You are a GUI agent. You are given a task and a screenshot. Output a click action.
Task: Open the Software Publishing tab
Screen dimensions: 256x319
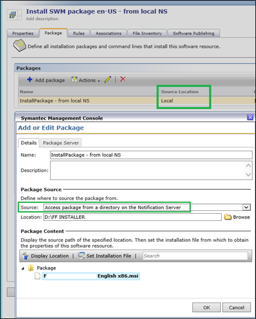pyautogui.click(x=193, y=33)
